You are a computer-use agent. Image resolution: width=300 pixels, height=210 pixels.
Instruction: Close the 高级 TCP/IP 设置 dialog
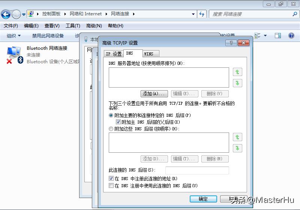(243, 43)
